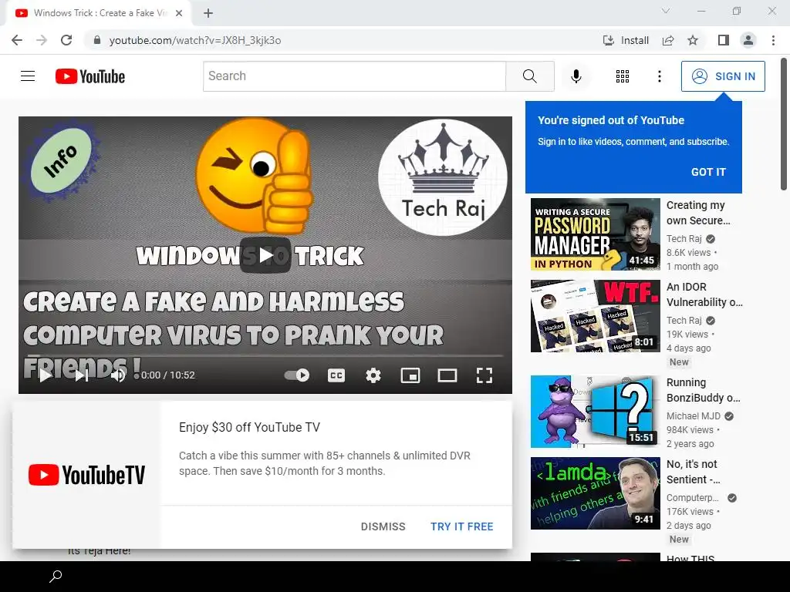Image resolution: width=790 pixels, height=592 pixels.
Task: Open Michael MJD channel name
Action: pyautogui.click(x=694, y=415)
